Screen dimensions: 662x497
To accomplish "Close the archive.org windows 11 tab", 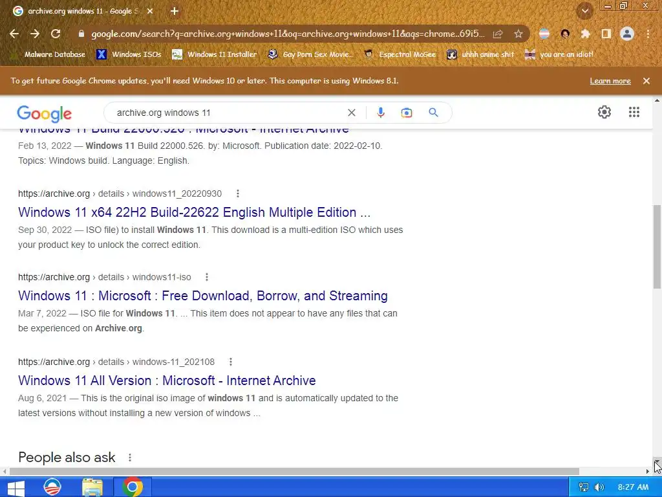I will pyautogui.click(x=150, y=12).
